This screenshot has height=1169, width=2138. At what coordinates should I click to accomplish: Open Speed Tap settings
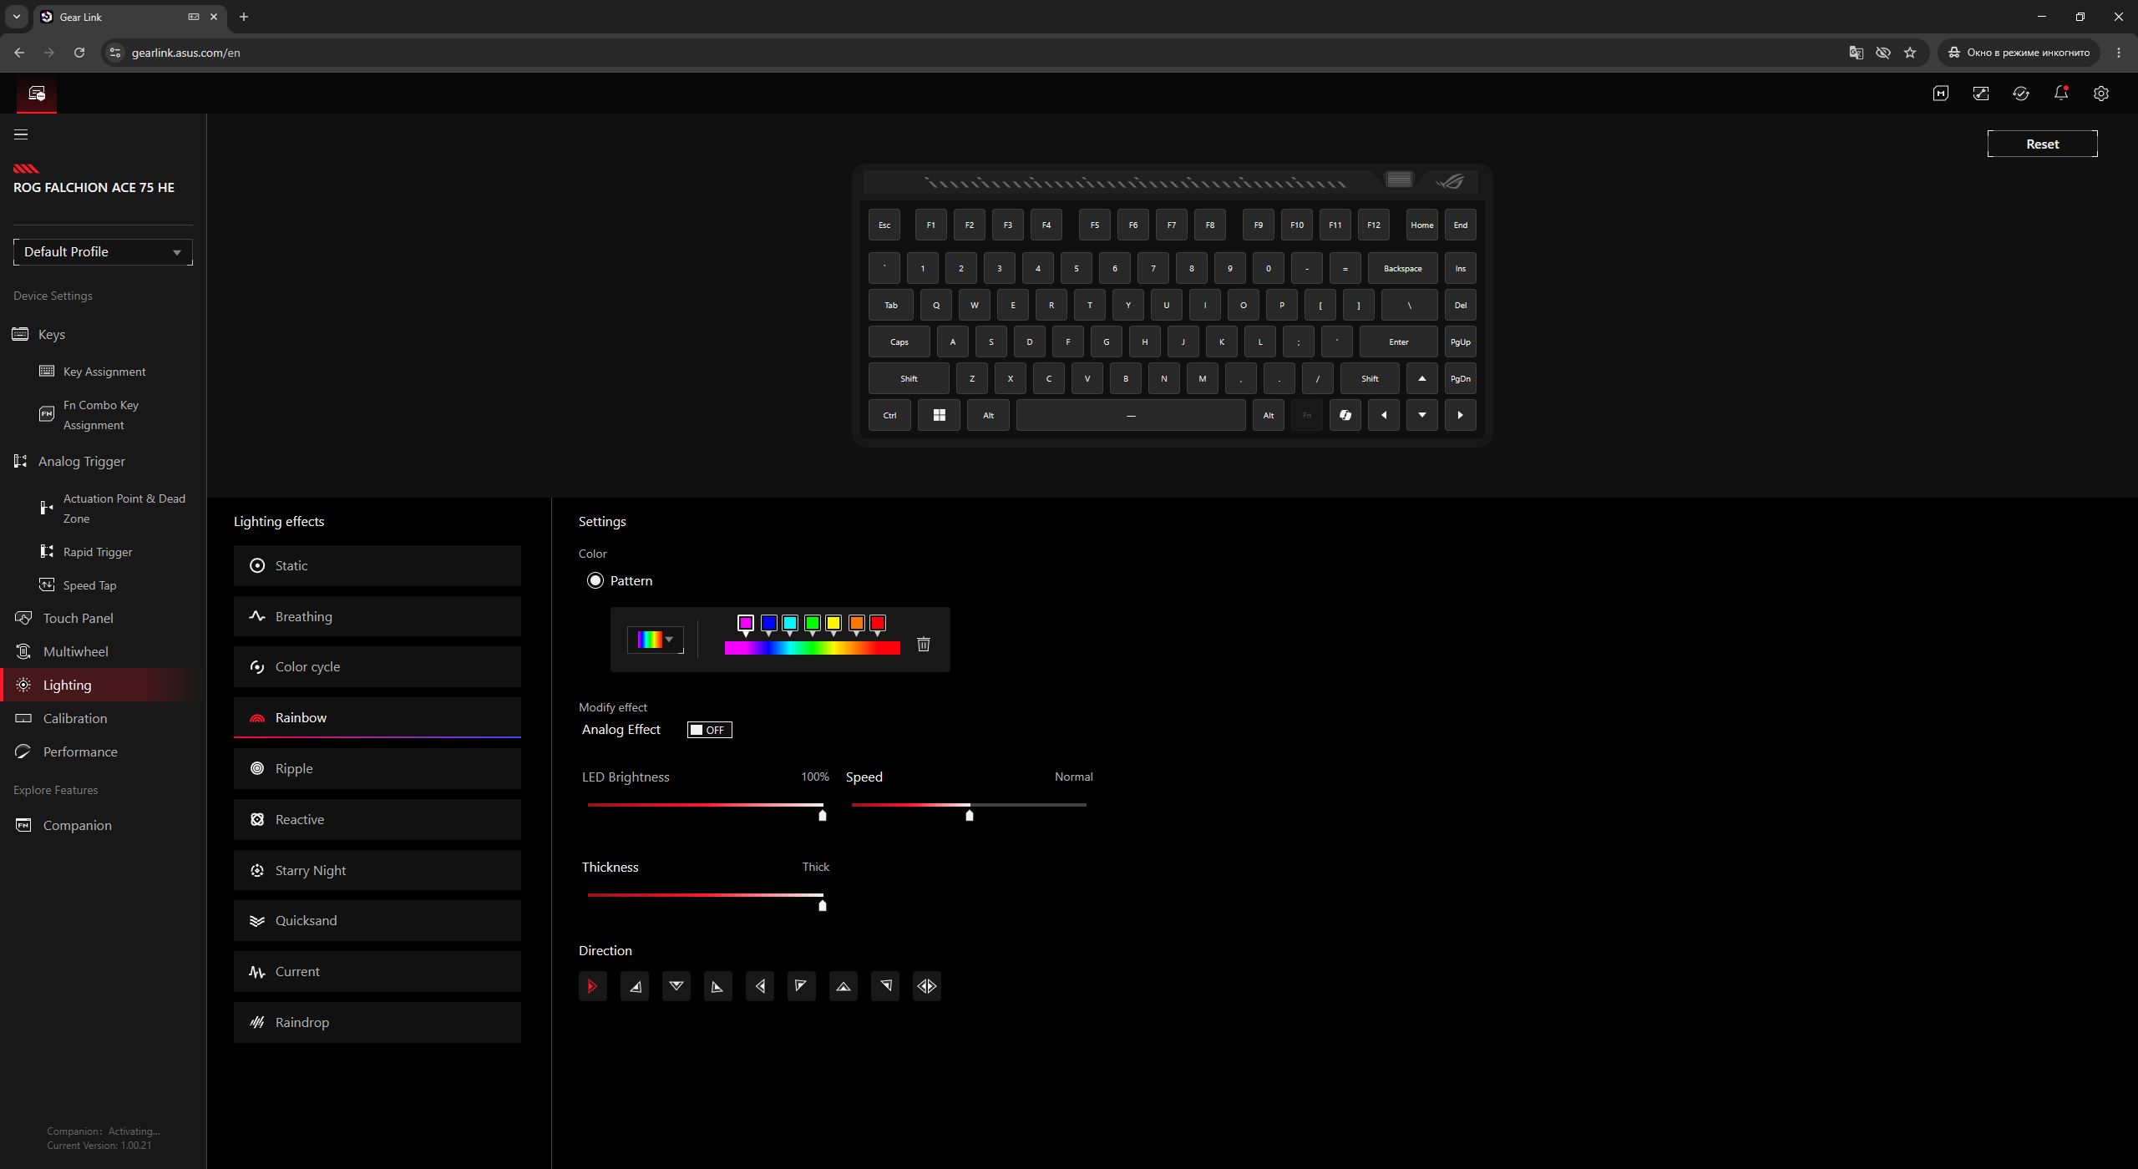(89, 585)
